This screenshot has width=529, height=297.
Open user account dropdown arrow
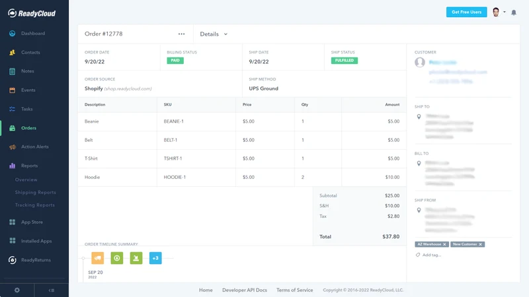tap(505, 12)
